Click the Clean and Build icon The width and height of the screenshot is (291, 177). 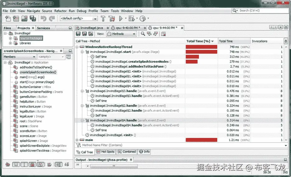[x=112, y=19]
